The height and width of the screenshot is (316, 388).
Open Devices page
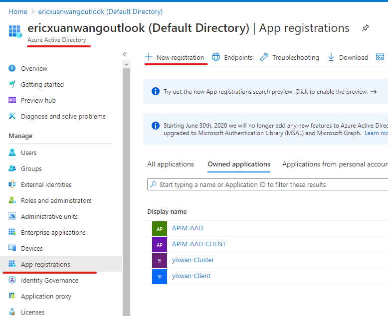[x=32, y=249]
